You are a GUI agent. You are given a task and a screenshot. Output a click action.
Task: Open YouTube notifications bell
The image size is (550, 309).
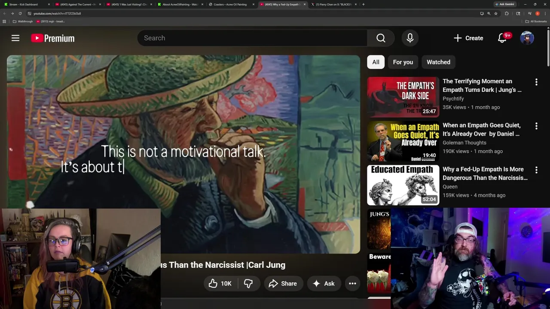click(502, 38)
